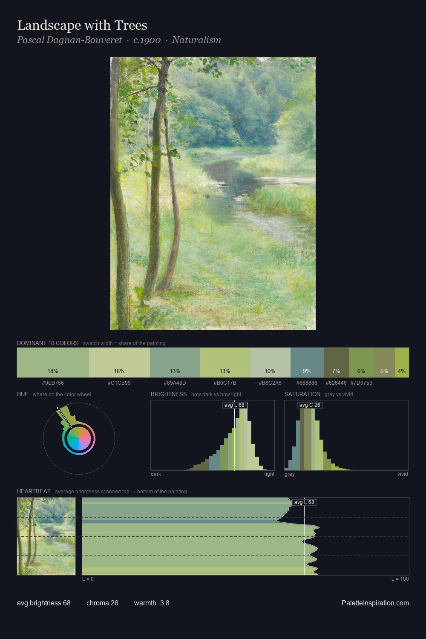Click the hex label #B6C2A6
426x639 pixels.
[270, 383]
